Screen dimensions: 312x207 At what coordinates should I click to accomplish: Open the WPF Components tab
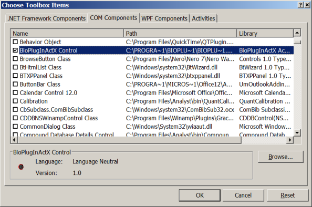[164, 18]
